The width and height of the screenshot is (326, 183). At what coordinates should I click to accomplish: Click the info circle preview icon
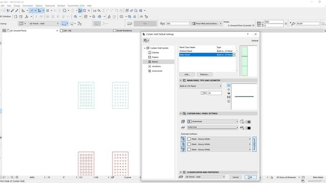229,101
